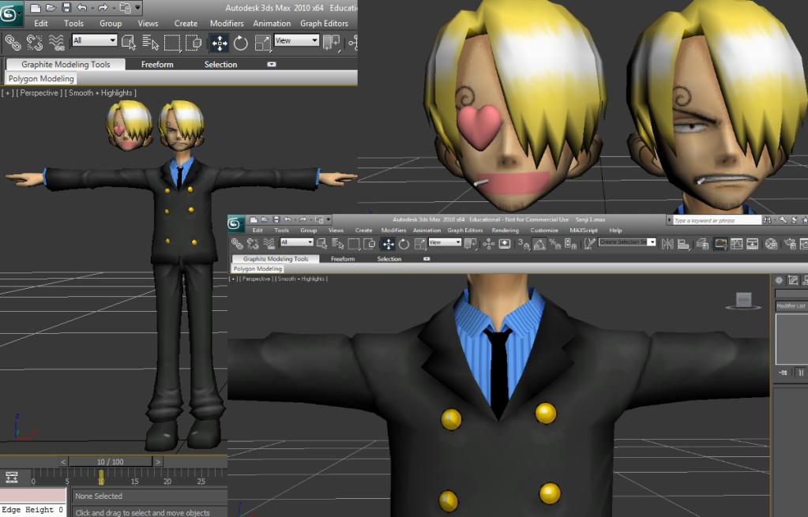Click previous frame arrow on time slider
This screenshot has width=808, height=517.
point(63,462)
